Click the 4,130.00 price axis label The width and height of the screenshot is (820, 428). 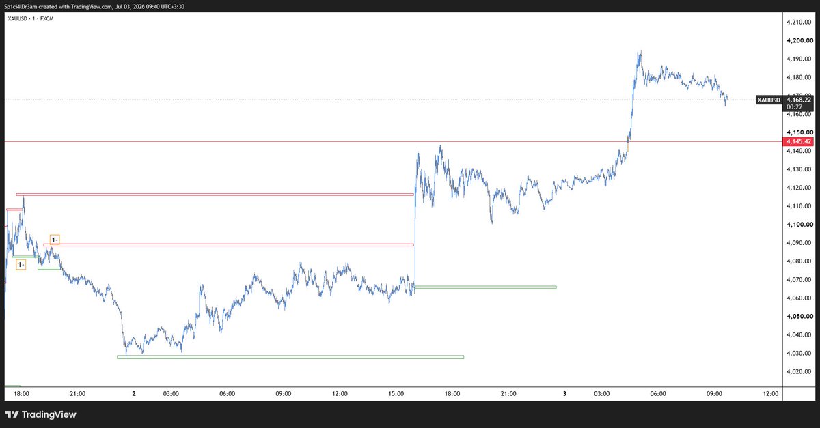pyautogui.click(x=799, y=169)
